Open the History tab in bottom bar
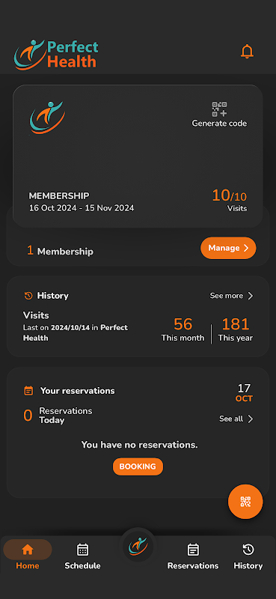The height and width of the screenshot is (599, 276). pyautogui.click(x=248, y=555)
